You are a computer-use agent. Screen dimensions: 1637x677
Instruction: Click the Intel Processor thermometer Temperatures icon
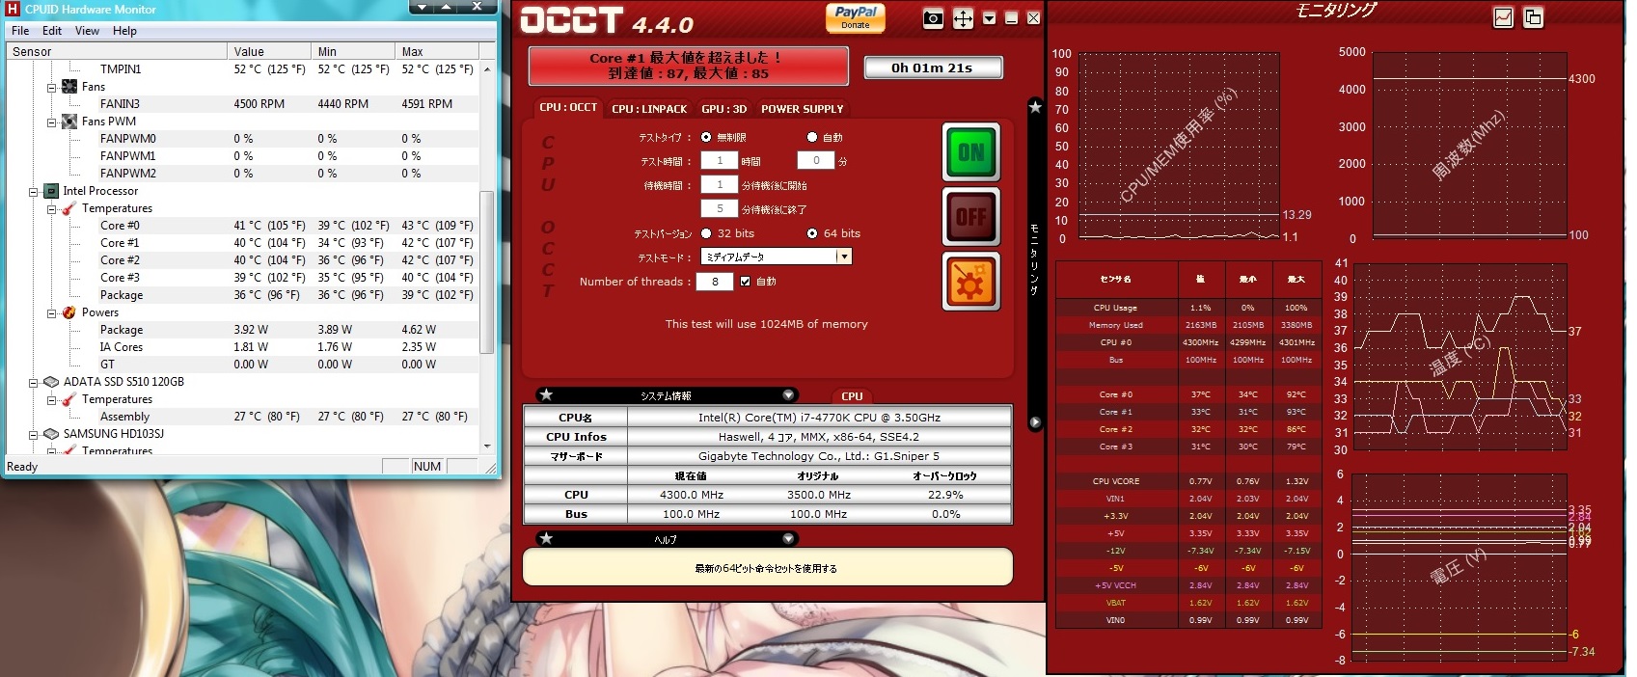[69, 208]
